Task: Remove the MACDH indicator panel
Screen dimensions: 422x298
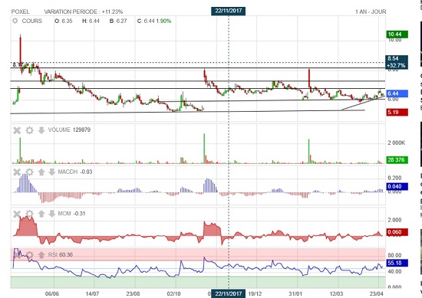Action: (17, 172)
